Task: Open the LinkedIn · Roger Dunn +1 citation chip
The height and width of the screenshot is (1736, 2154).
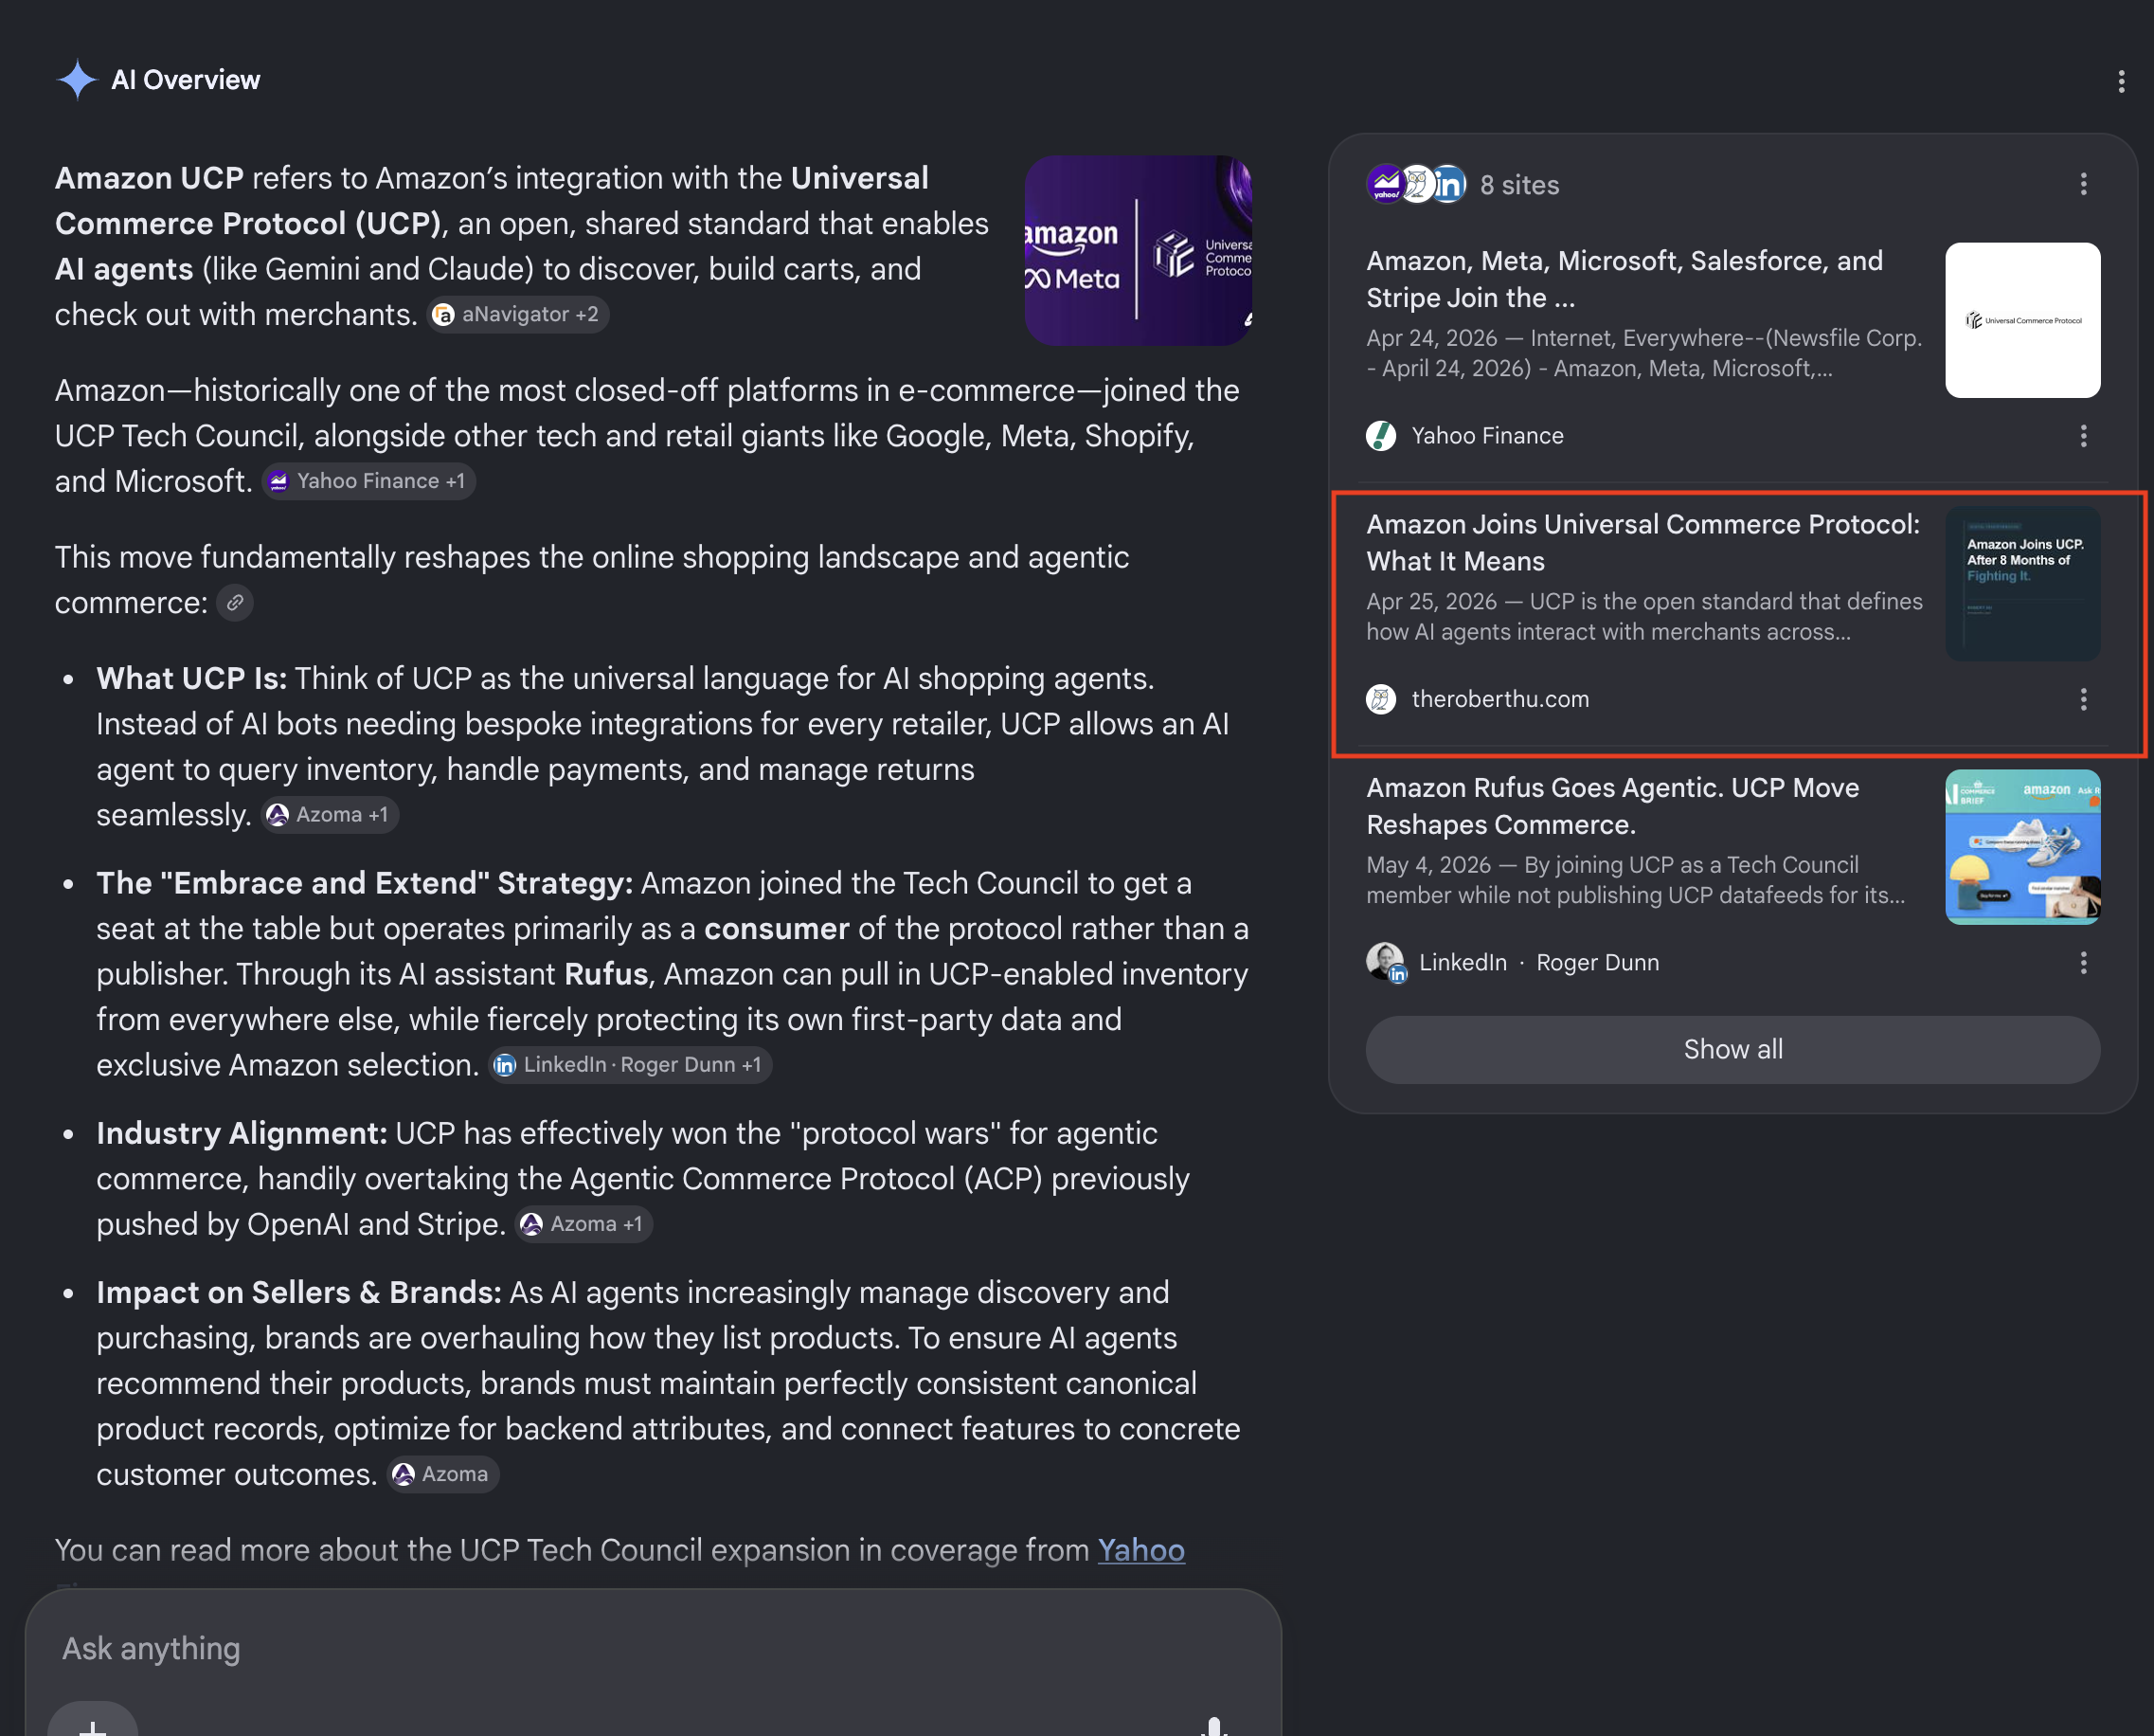Action: click(x=630, y=1065)
